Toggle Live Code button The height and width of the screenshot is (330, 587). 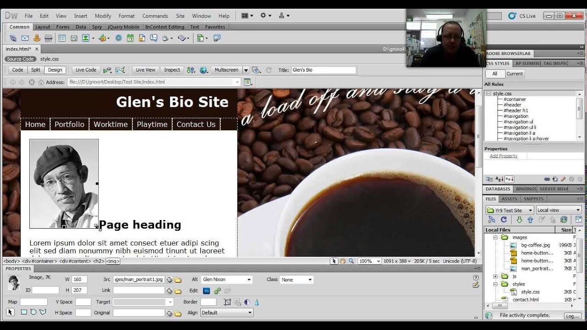pos(86,70)
